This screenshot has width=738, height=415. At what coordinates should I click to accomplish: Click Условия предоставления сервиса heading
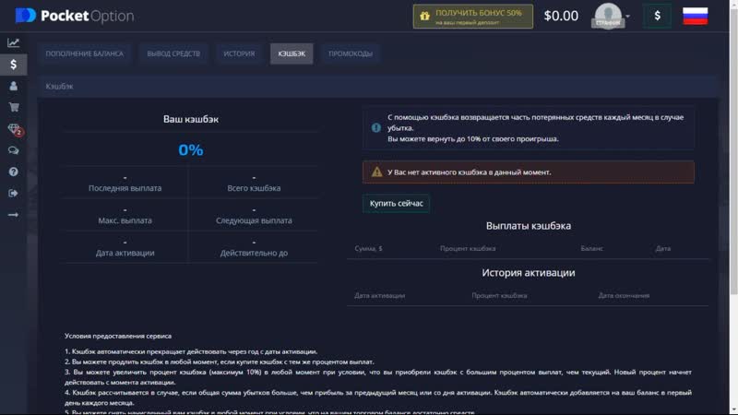(118, 336)
